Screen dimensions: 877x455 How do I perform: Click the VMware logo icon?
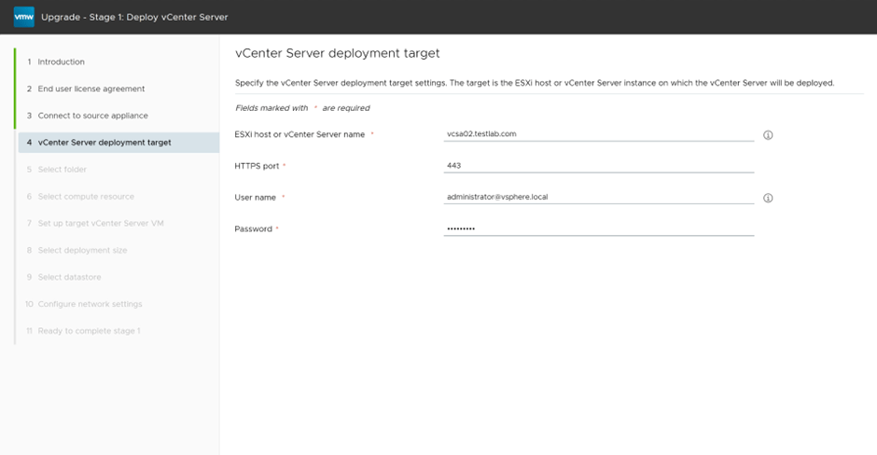pyautogui.click(x=23, y=17)
